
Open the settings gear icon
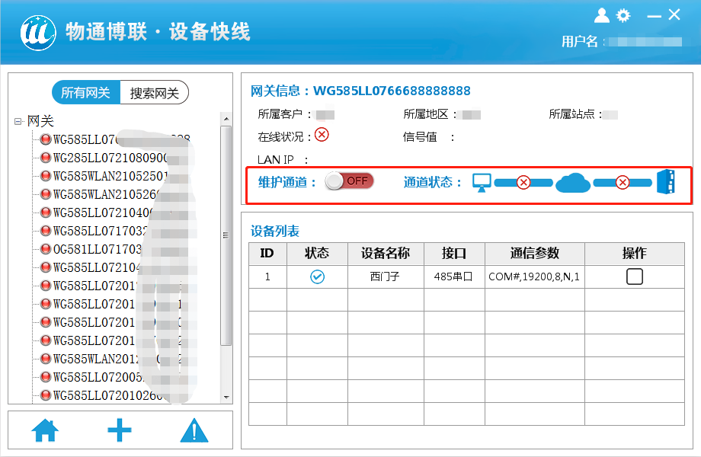[623, 15]
